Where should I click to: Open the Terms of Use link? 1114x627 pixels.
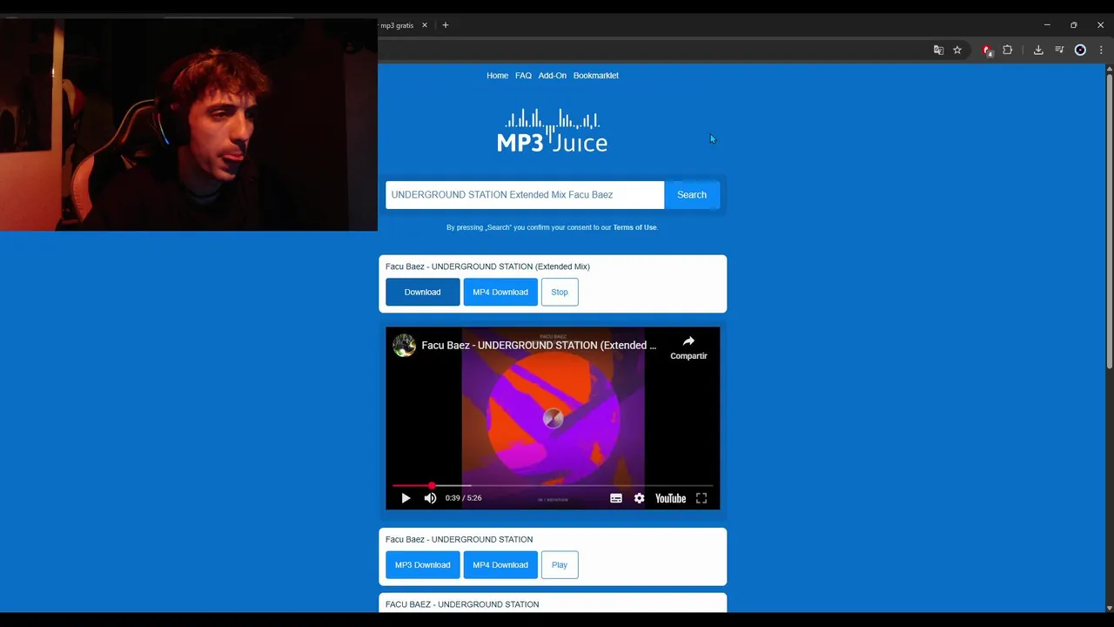(x=634, y=227)
